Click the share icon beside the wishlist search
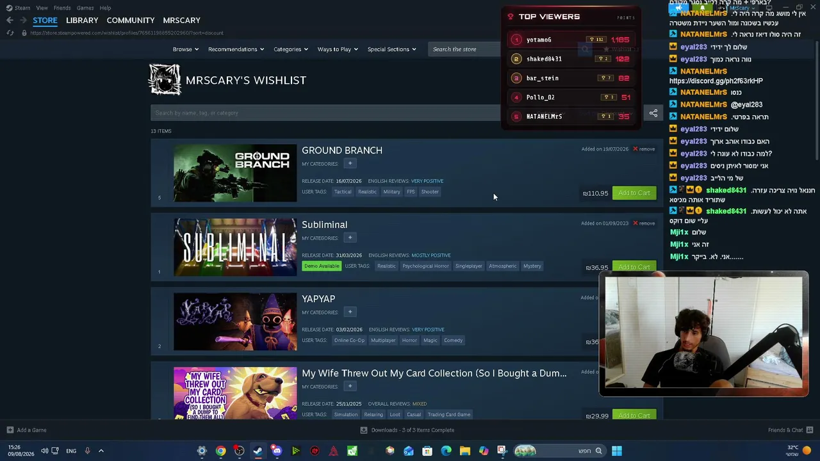This screenshot has width=820, height=461. 653,113
